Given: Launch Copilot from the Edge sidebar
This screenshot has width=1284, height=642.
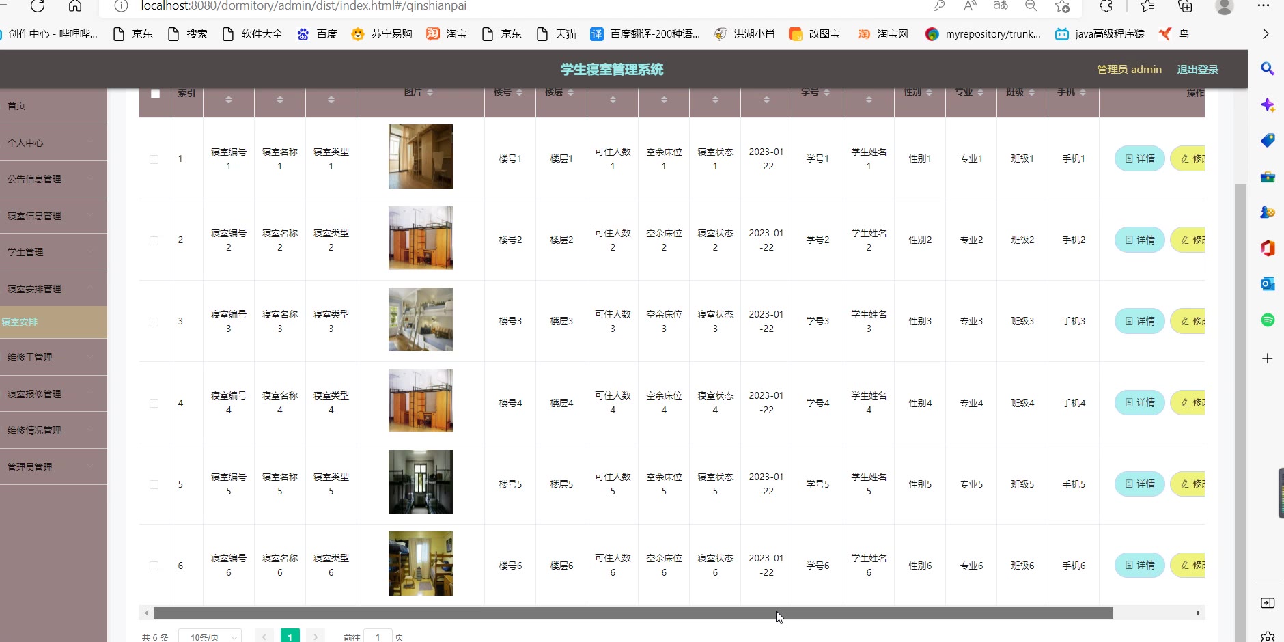Looking at the screenshot, I should 1268,104.
